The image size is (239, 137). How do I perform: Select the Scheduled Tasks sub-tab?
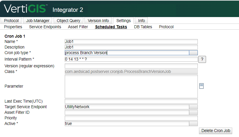point(111,27)
